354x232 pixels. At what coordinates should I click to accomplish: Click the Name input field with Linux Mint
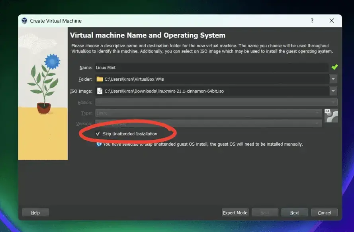tap(212, 68)
